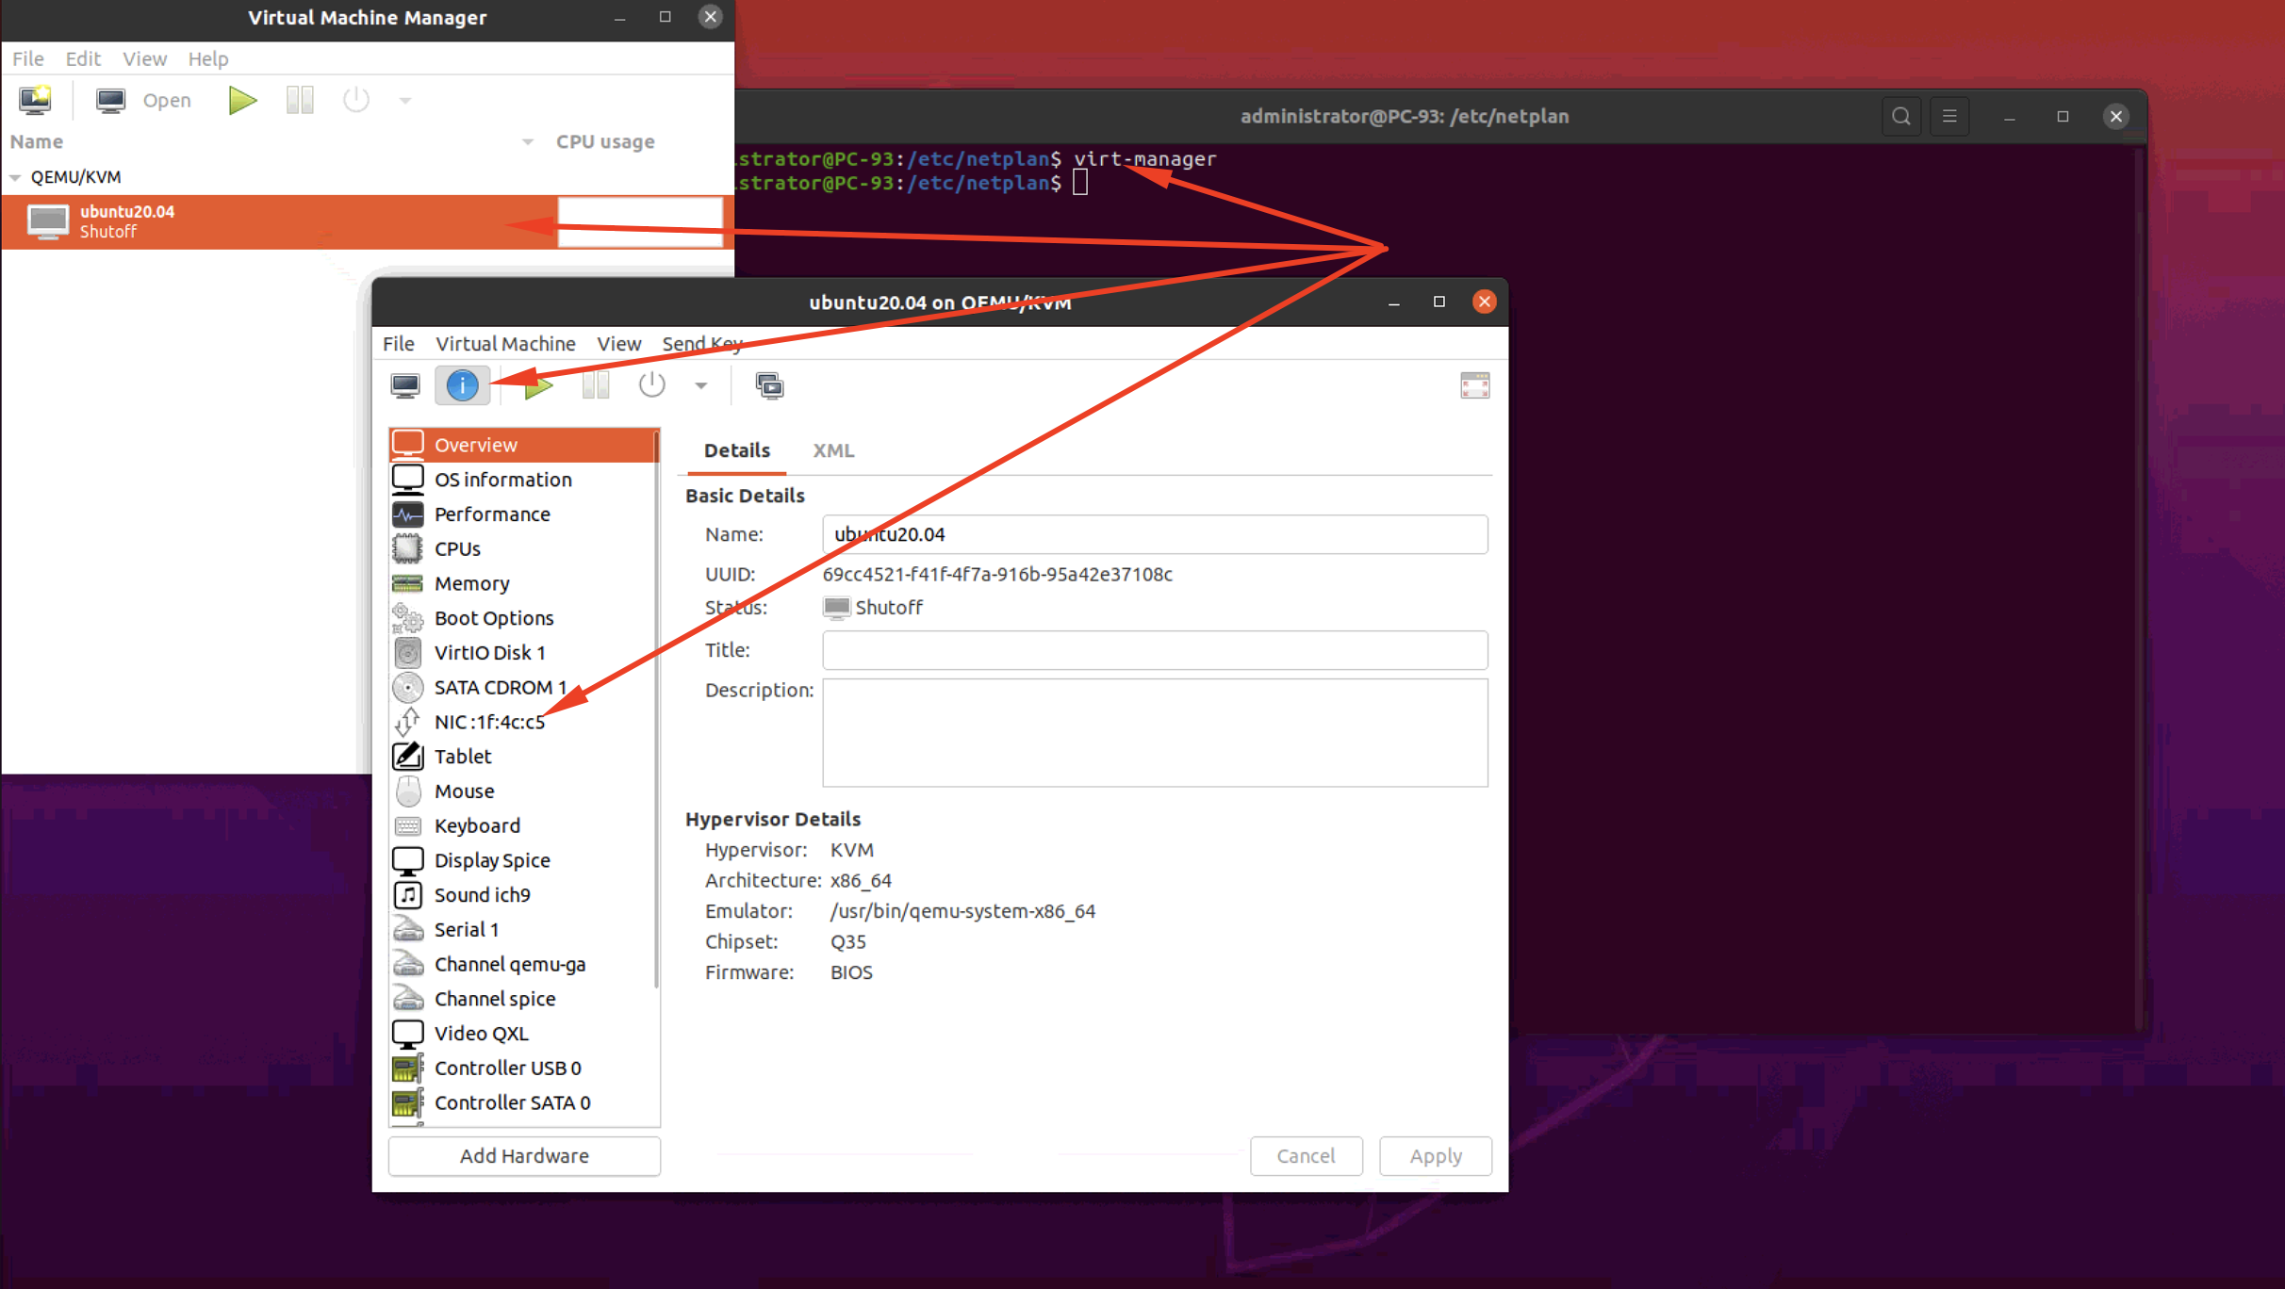The height and width of the screenshot is (1289, 2285).
Task: Select Display Spice device
Action: 523,861
